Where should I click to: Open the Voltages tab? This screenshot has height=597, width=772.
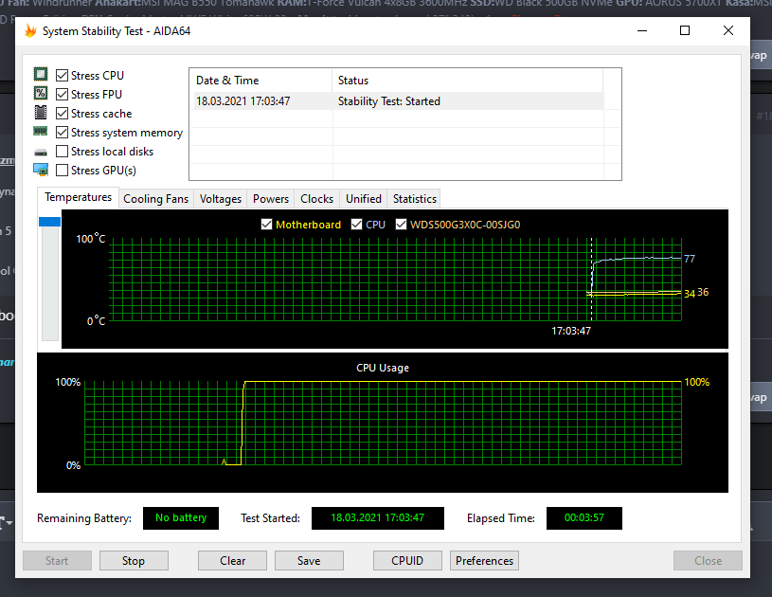220,198
